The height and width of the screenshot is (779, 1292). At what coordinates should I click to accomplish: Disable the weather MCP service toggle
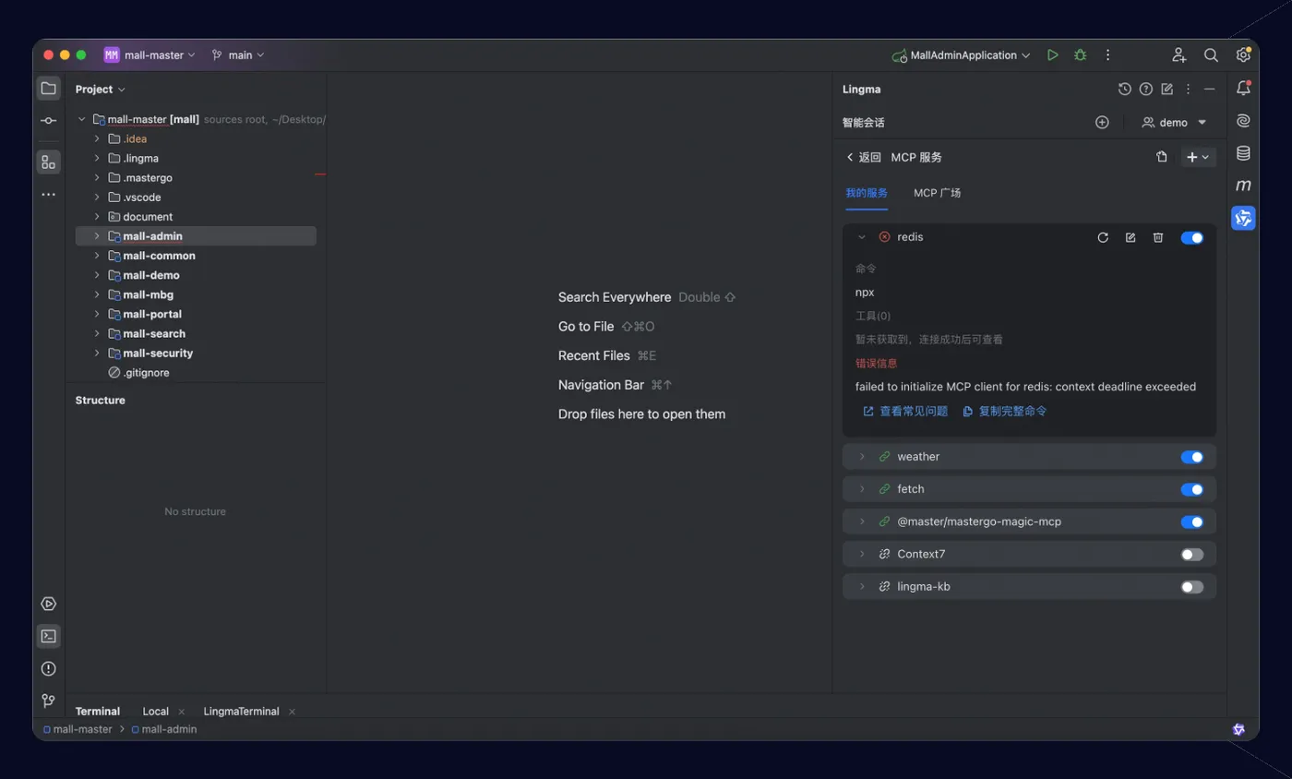(x=1192, y=457)
